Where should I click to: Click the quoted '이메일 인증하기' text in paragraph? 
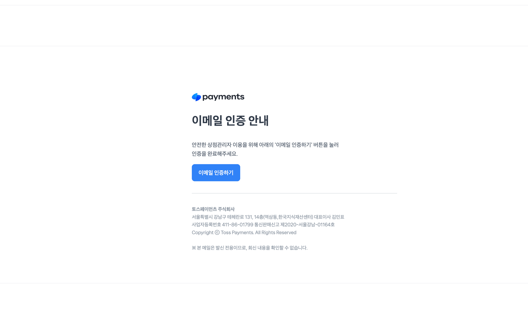293,145
